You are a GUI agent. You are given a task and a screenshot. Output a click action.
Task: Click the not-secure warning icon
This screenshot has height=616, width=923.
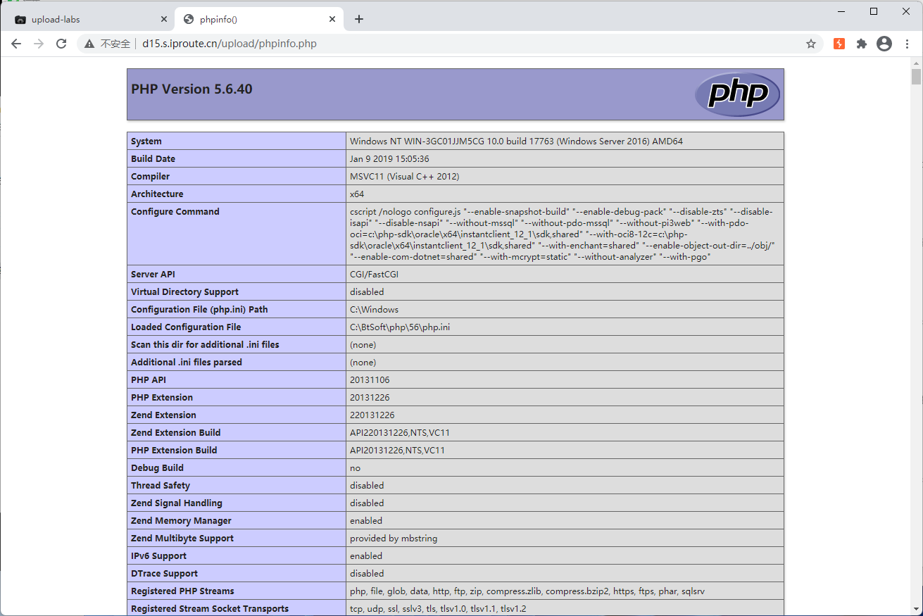click(89, 44)
